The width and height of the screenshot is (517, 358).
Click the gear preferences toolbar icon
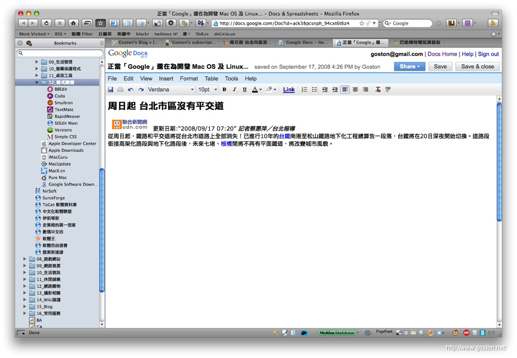[171, 23]
